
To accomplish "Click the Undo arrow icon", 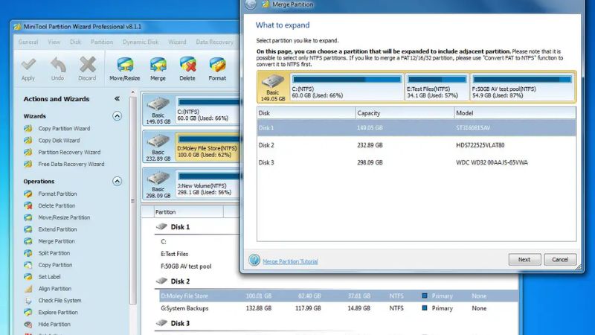I will (58, 65).
